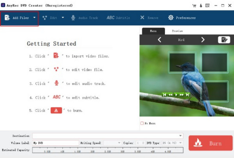
Task: Click the Audio Track microphone icon
Action: [x=73, y=18]
